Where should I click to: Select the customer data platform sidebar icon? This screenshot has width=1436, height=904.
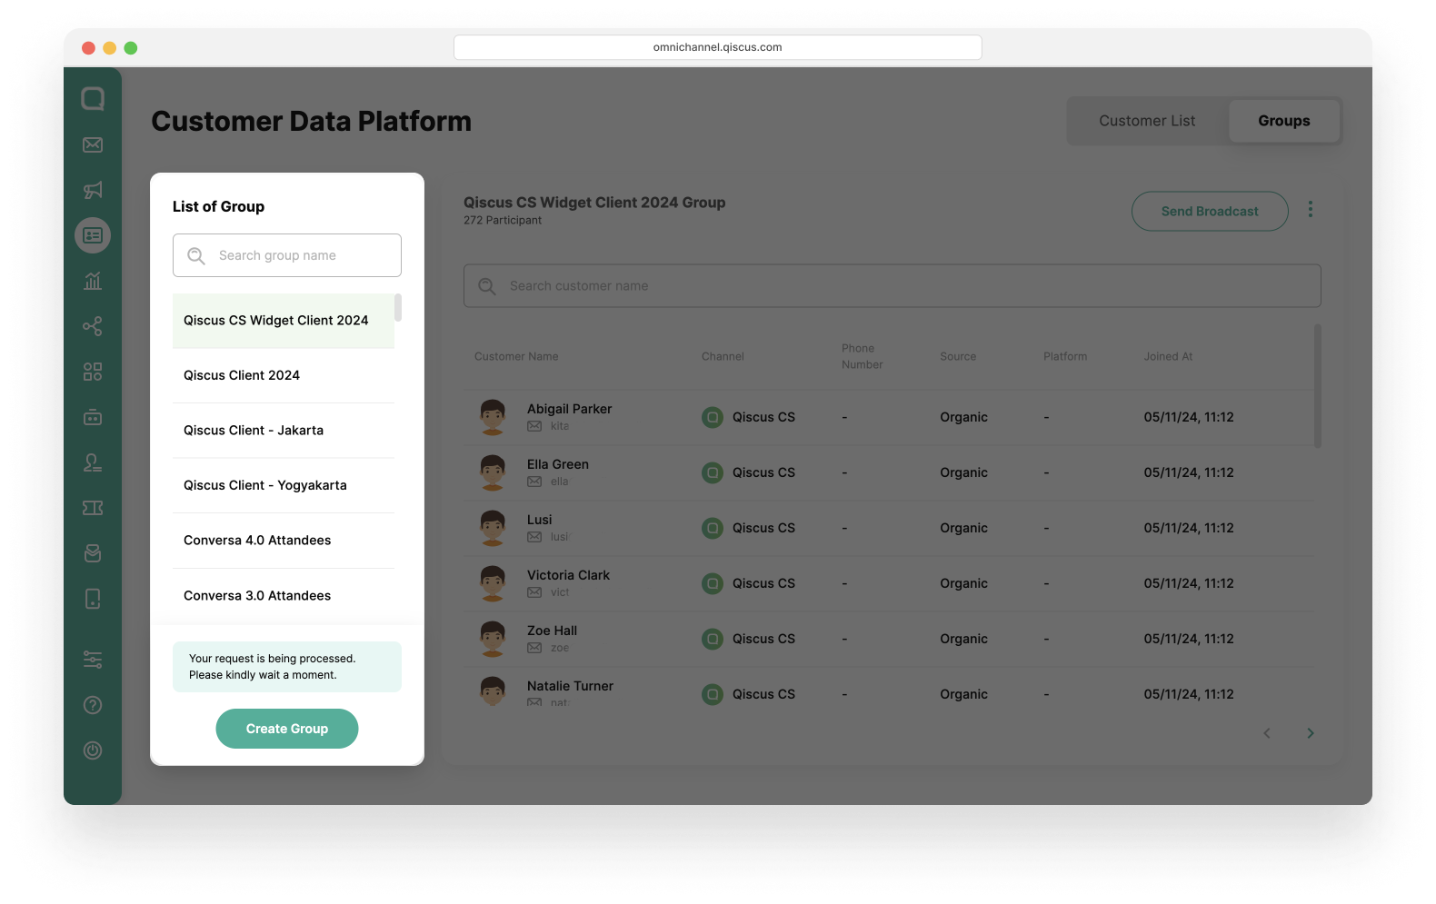click(93, 235)
